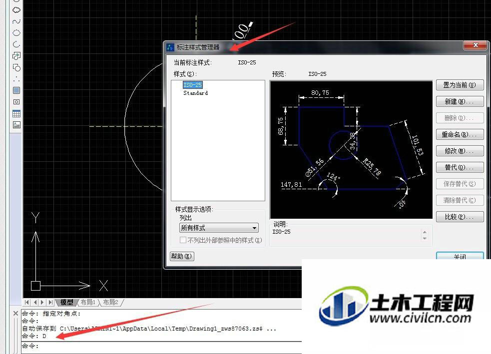Open the Make Block tool

pos(16,67)
